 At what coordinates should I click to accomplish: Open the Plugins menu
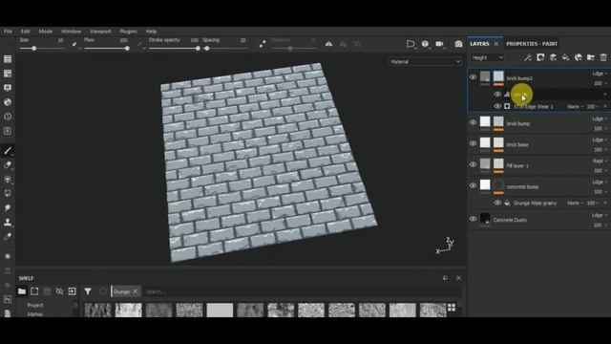tap(128, 32)
